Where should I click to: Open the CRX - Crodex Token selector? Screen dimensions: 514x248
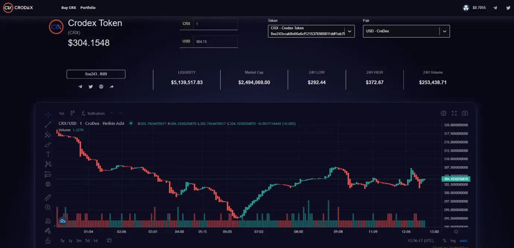click(x=311, y=31)
